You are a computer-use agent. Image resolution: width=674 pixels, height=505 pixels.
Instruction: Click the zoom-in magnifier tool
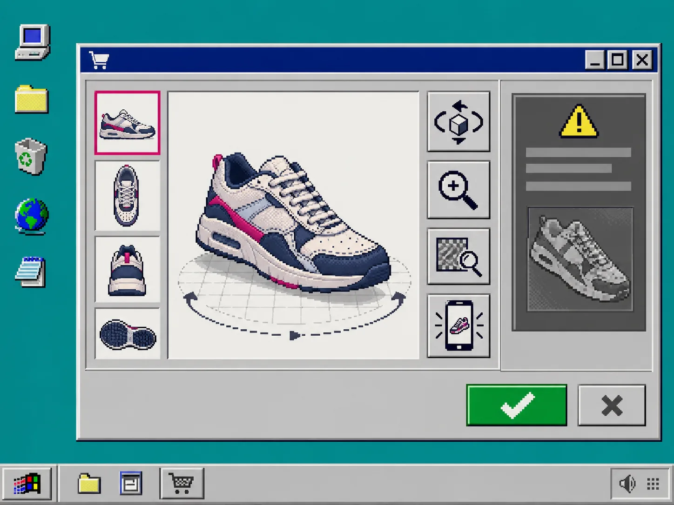click(458, 190)
